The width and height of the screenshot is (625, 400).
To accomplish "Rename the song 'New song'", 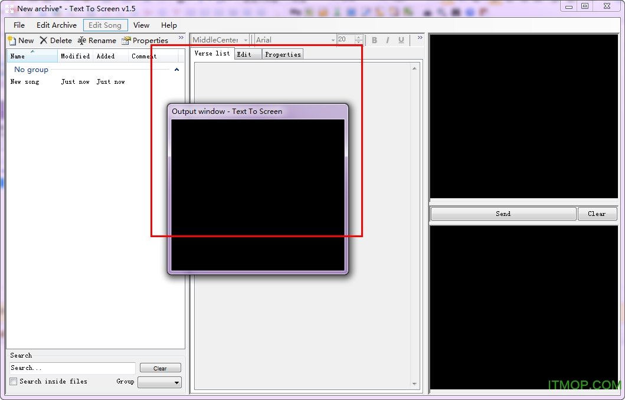I will [97, 40].
